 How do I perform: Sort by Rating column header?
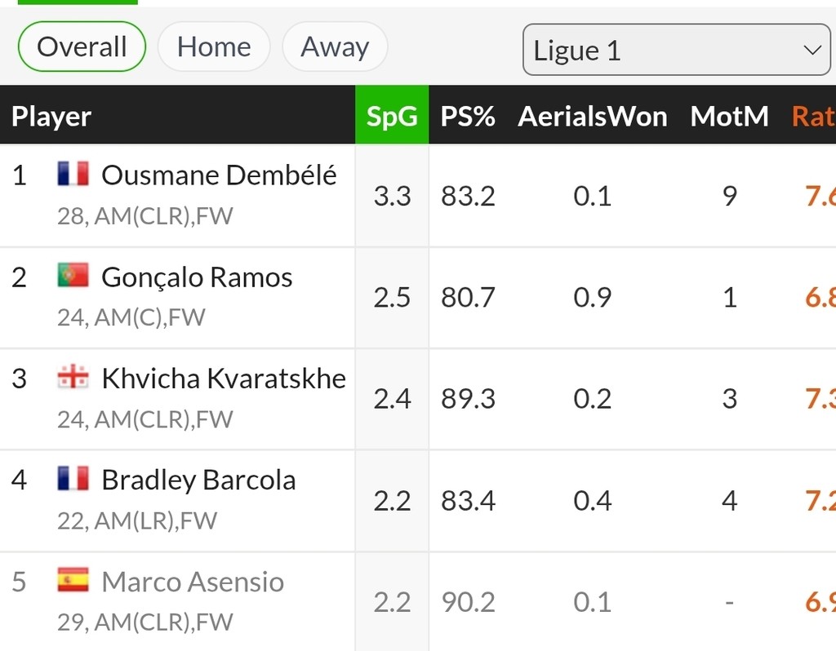click(x=814, y=116)
